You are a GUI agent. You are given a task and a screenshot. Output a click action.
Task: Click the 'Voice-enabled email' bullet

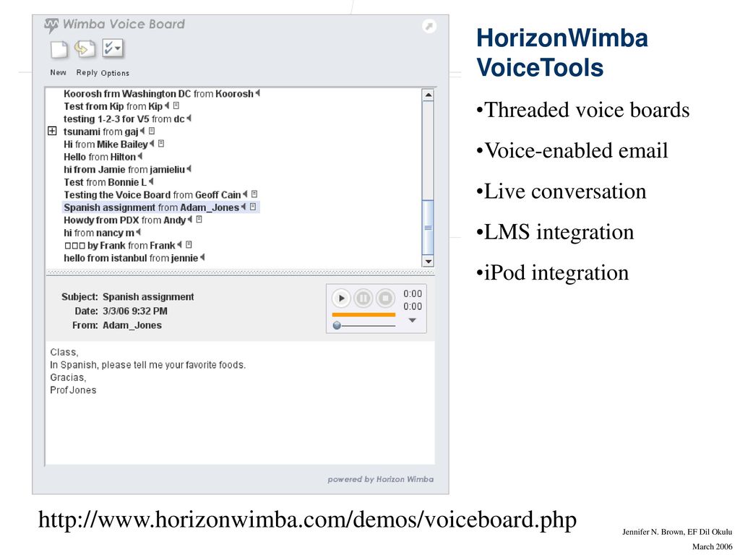pyautogui.click(x=572, y=151)
